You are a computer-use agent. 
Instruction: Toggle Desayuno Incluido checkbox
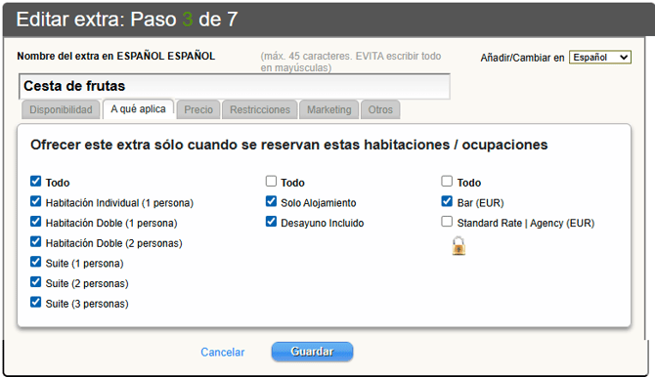pos(271,222)
